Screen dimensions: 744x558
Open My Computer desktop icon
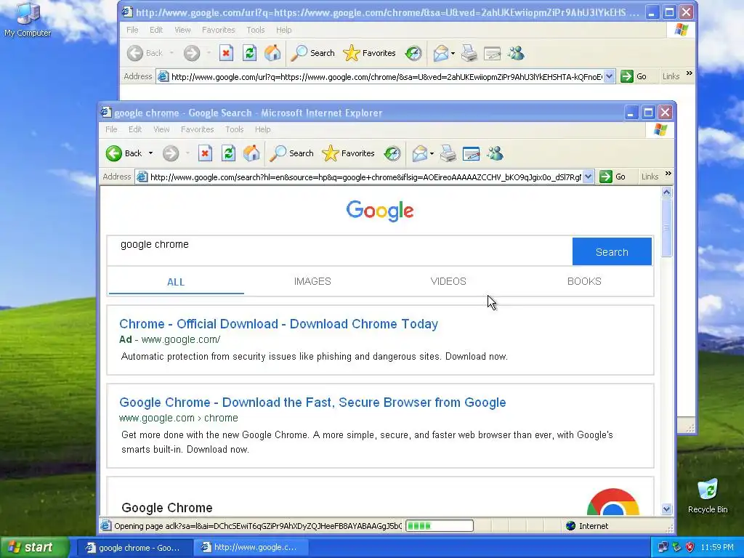[28, 20]
